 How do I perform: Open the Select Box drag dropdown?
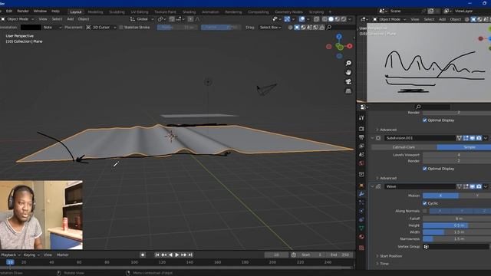[x=270, y=28]
